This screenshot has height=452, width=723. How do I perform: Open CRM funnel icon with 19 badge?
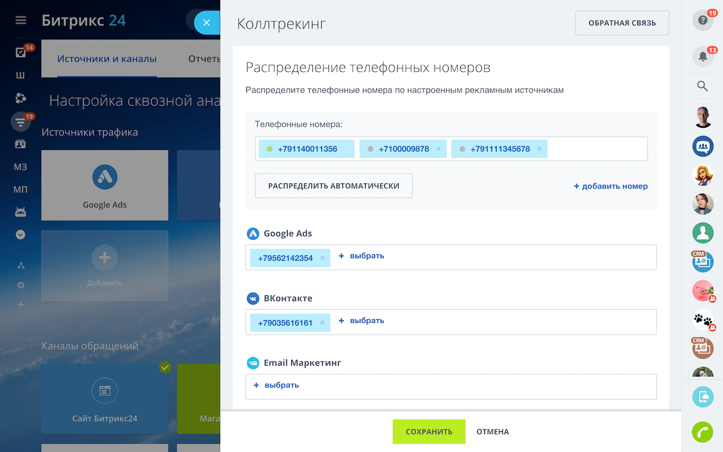pos(21,122)
